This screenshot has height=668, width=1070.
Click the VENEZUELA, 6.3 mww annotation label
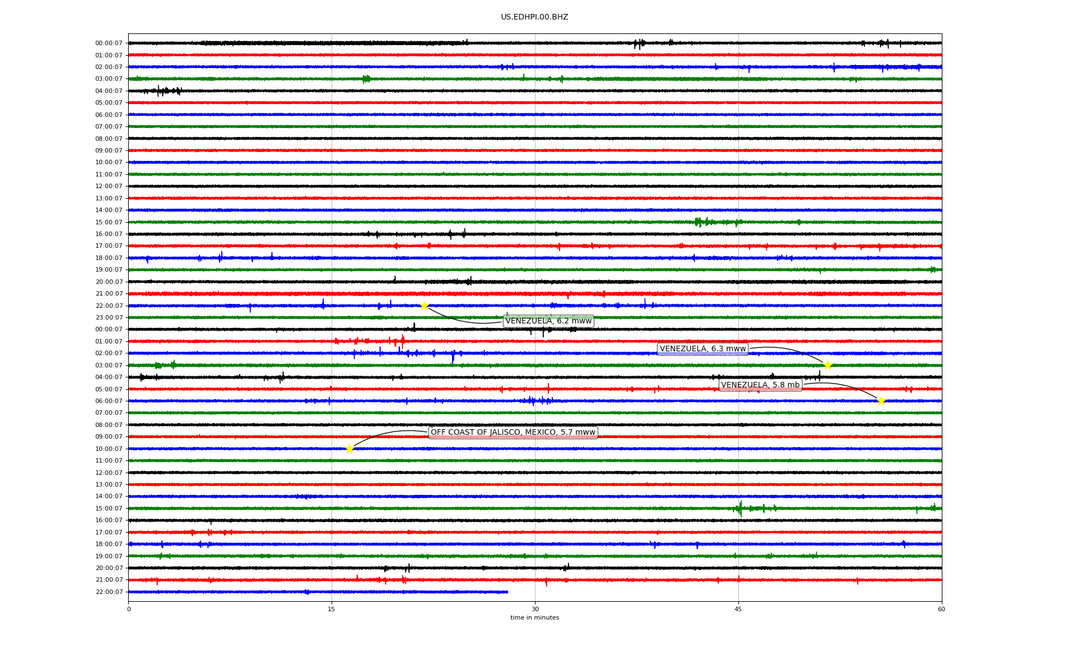[702, 349]
